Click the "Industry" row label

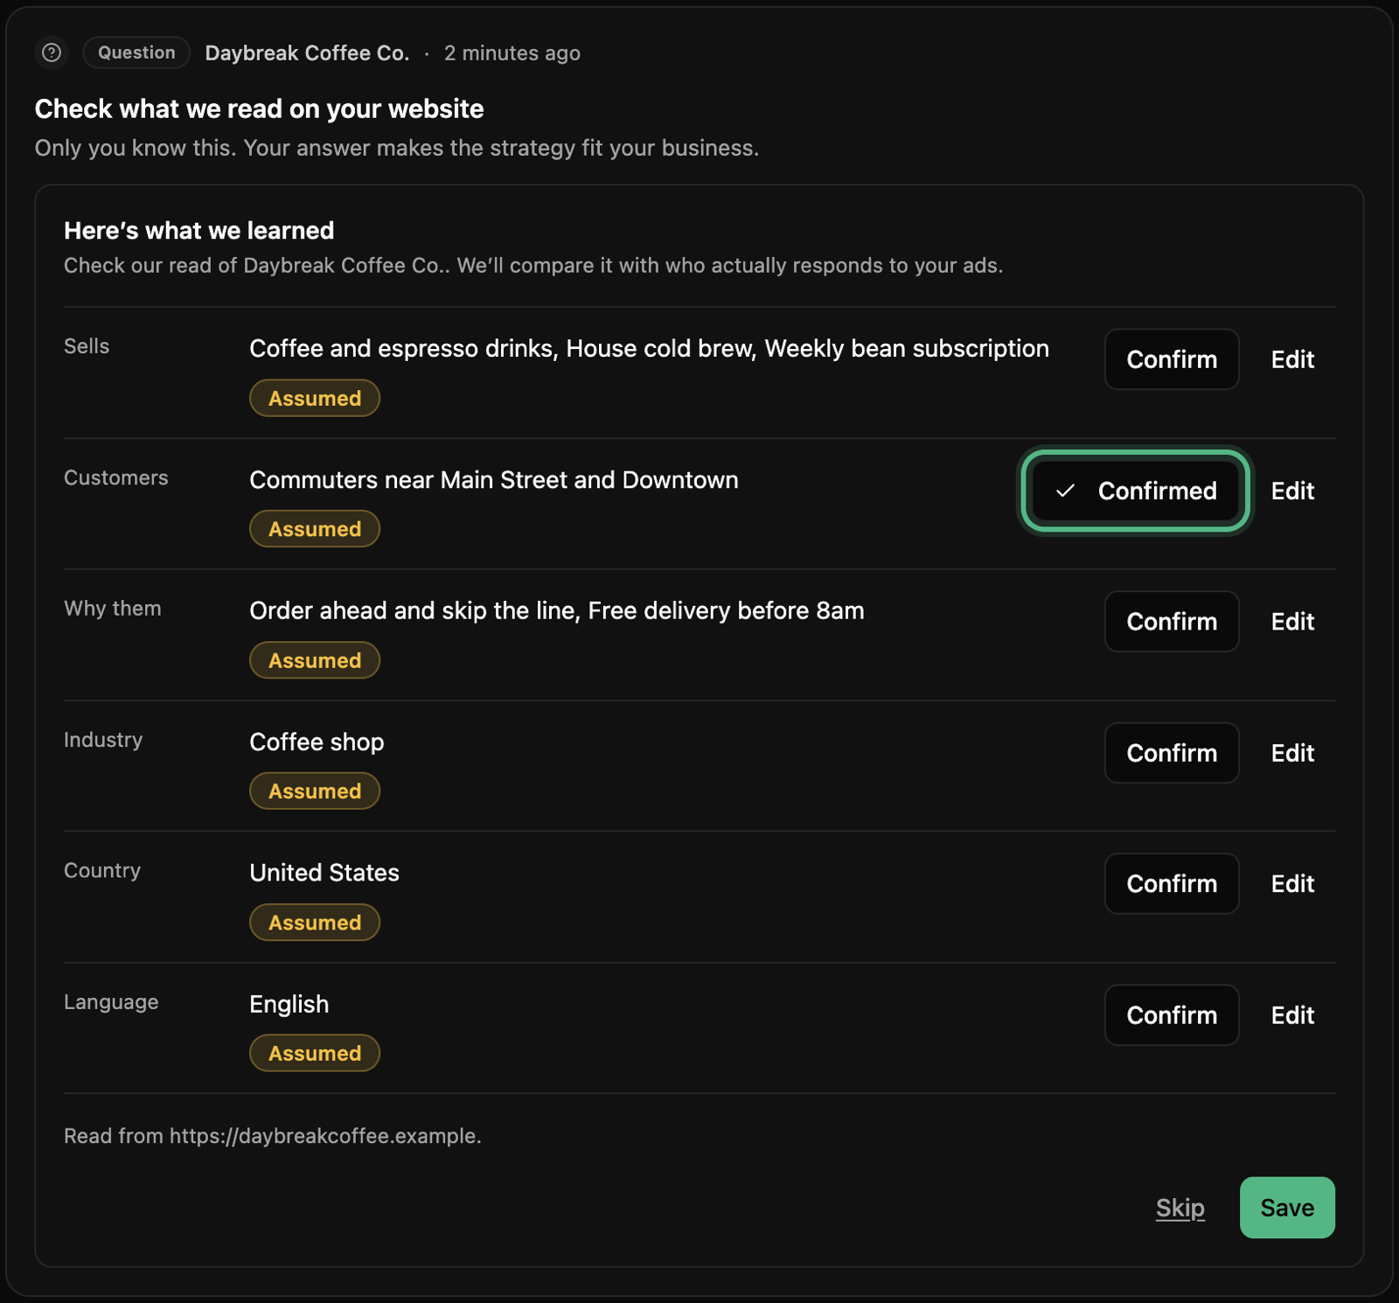[x=103, y=740]
